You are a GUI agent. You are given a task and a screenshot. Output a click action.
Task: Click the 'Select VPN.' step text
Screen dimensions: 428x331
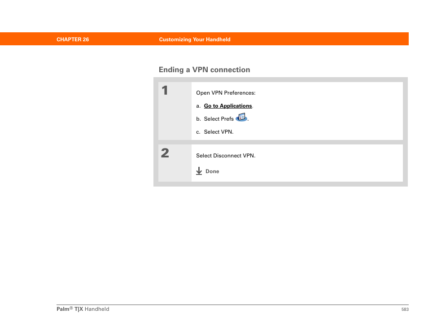tap(218, 132)
